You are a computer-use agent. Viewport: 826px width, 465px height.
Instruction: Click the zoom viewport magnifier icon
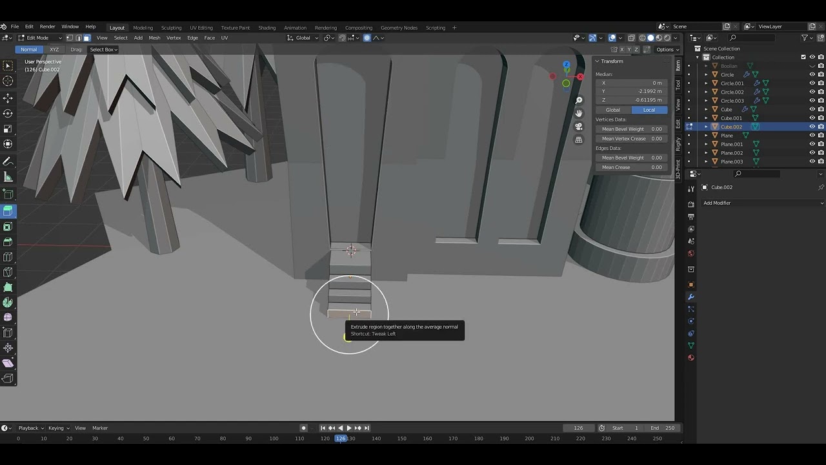tap(579, 100)
